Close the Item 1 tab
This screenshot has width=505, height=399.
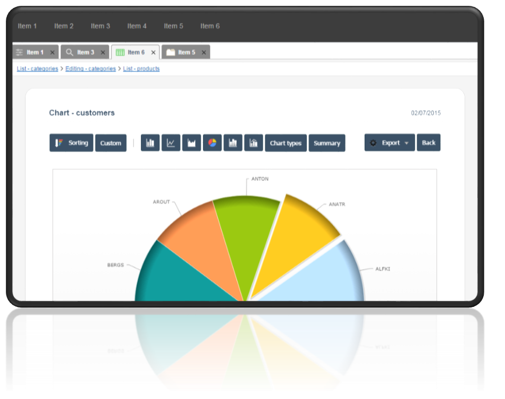click(52, 53)
